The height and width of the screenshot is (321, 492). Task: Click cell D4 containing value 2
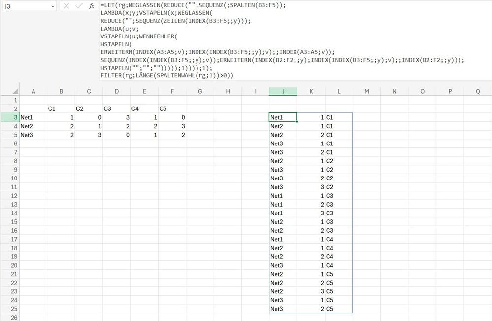[x=117, y=126]
